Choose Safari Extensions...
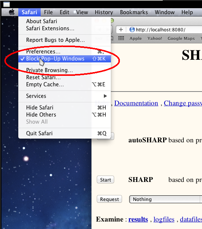Viewport: 202px width, 229px height. click(65, 28)
